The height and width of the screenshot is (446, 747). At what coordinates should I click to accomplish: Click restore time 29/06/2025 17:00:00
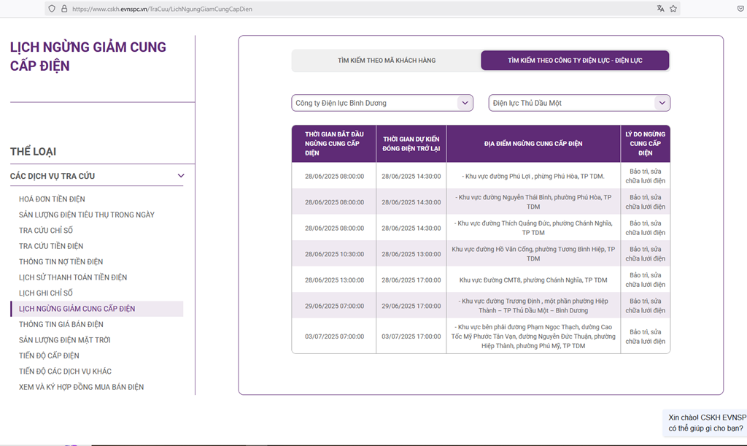click(411, 307)
